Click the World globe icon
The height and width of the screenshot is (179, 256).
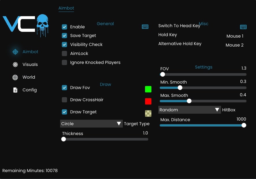15,77
